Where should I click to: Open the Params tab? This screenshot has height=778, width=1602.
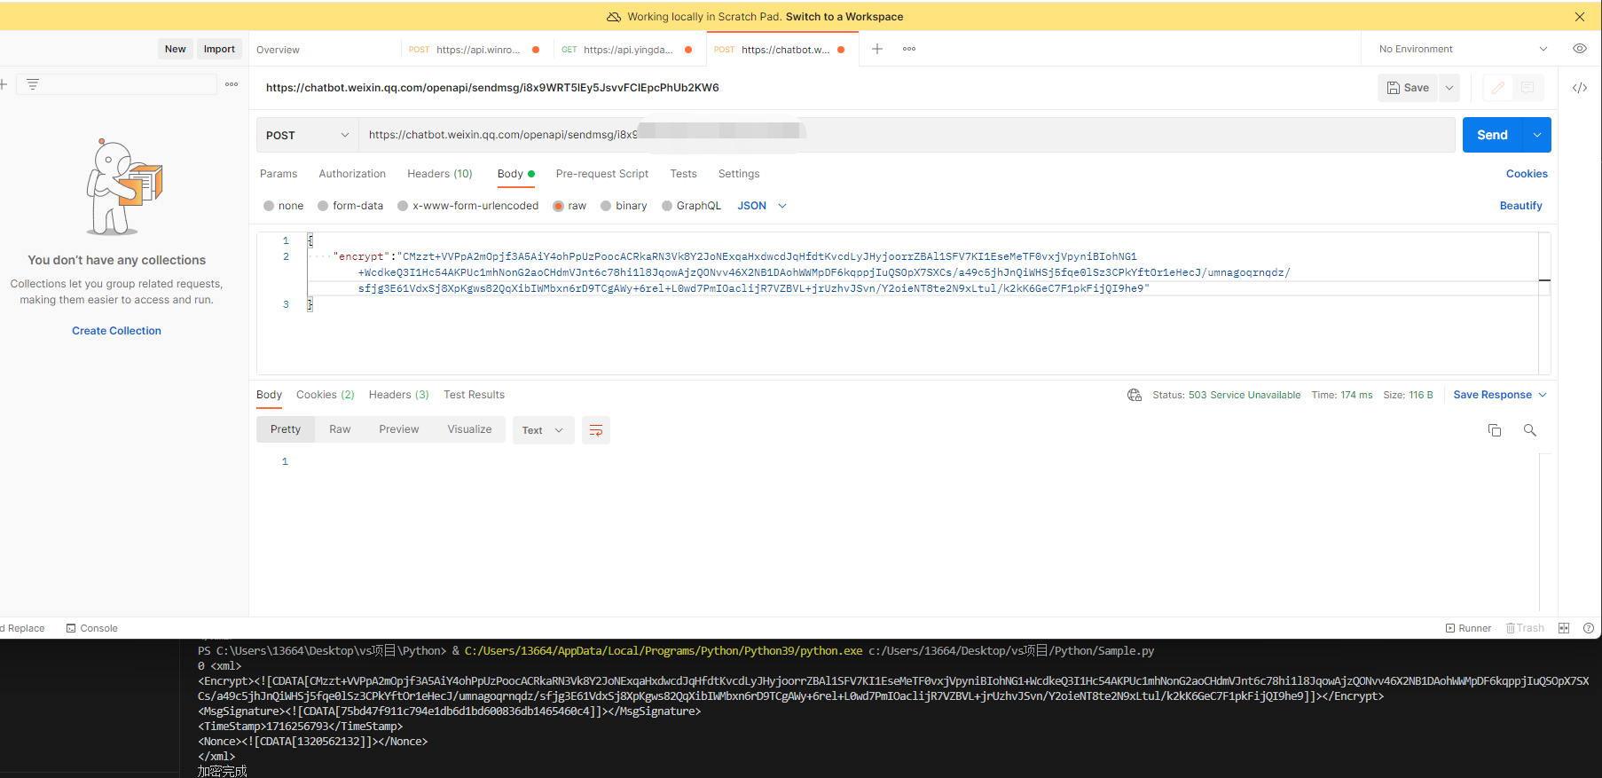pos(279,174)
